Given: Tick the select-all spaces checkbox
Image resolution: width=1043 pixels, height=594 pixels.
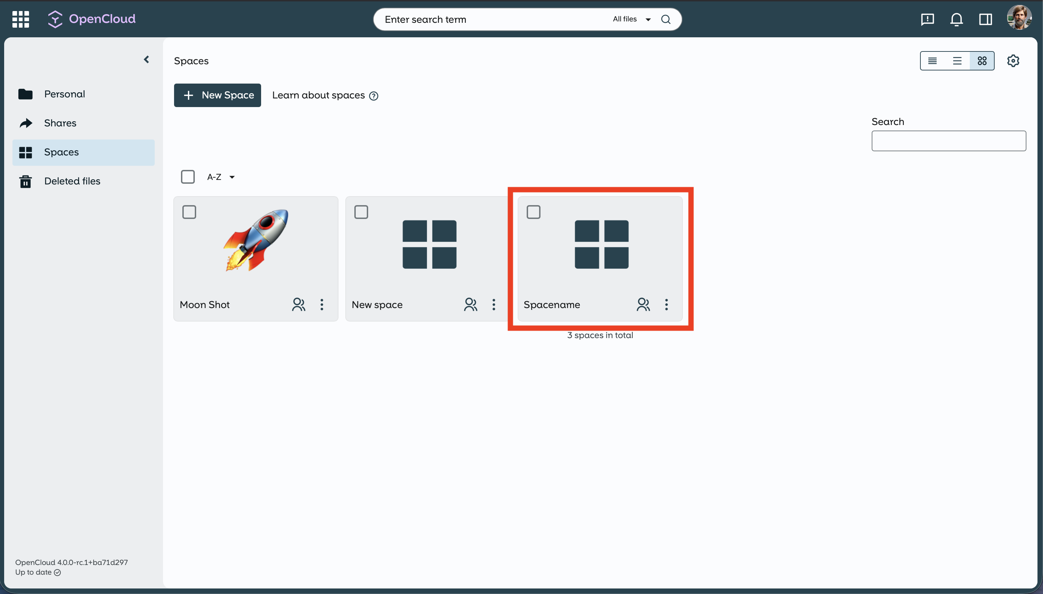Looking at the screenshot, I should 188,177.
